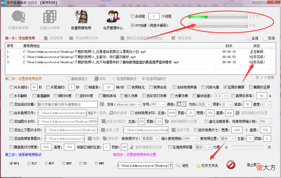Viewport: 281px width, 178px height.
Task: Open 字体 Aharoni font dropdown
Action: pyautogui.click(x=128, y=104)
